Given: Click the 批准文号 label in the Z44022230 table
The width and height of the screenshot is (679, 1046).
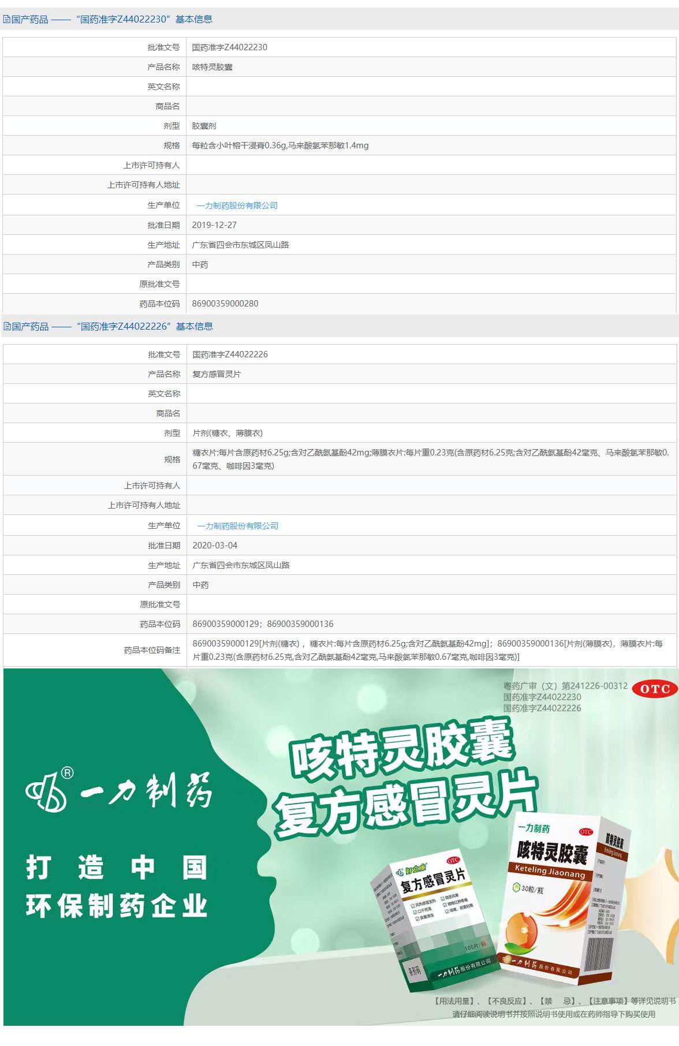Looking at the screenshot, I should (163, 47).
